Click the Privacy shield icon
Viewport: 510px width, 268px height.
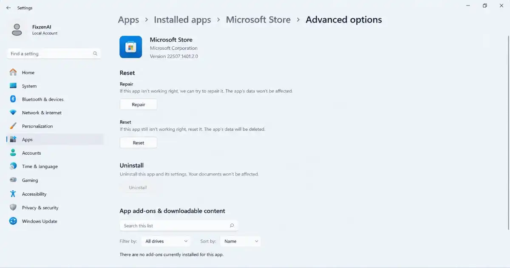click(x=13, y=207)
